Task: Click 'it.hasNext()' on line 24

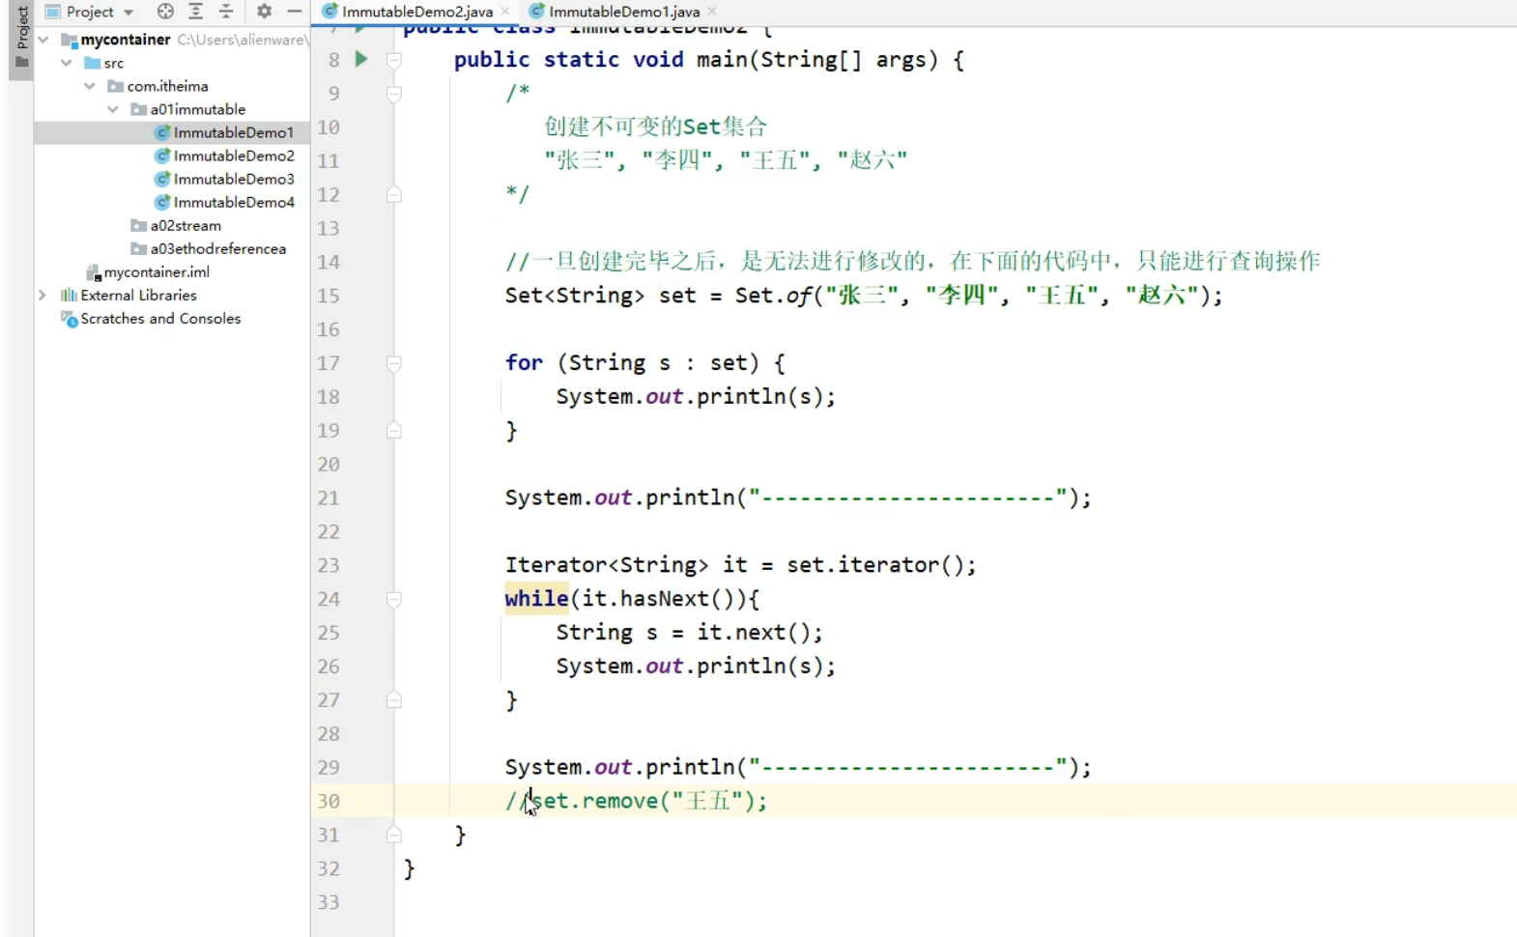Action: [658, 599]
